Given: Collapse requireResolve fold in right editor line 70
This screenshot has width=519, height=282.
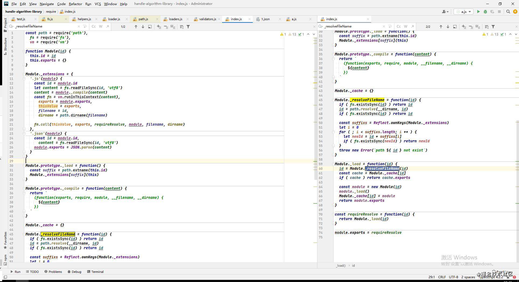Looking at the screenshot, I should 333,214.
